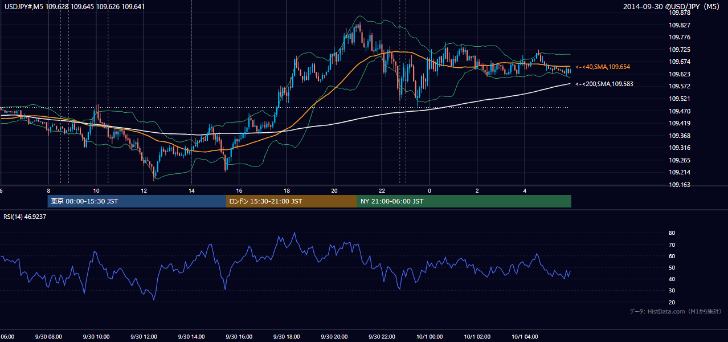Click the 109.419 price axis label
Screen dimensions: 728x342
680,123
